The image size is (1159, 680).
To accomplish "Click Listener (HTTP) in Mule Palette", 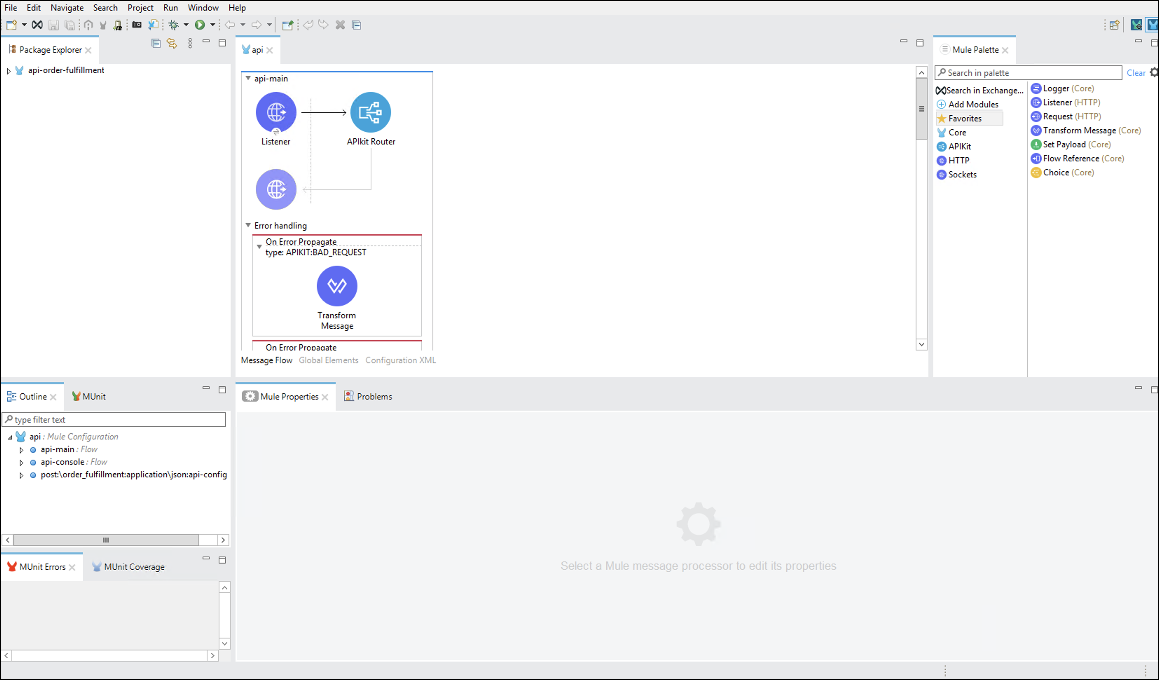I will coord(1066,102).
